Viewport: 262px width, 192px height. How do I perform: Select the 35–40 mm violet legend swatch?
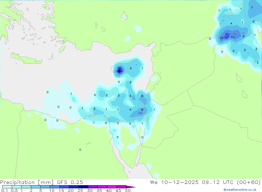pyautogui.click(x=102, y=187)
